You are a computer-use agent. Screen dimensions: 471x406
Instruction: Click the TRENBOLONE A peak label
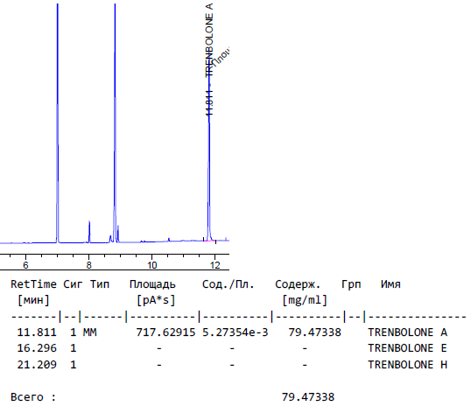tap(209, 39)
